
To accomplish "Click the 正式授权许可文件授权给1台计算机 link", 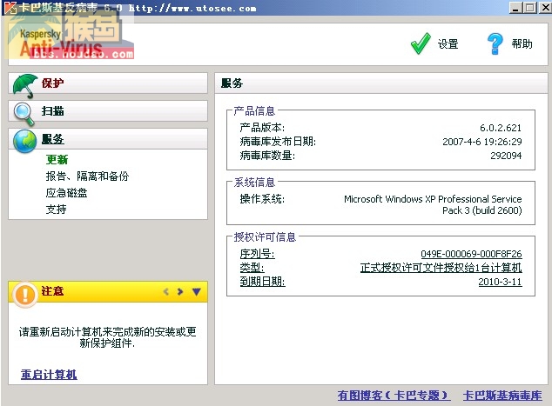I will 441,268.
